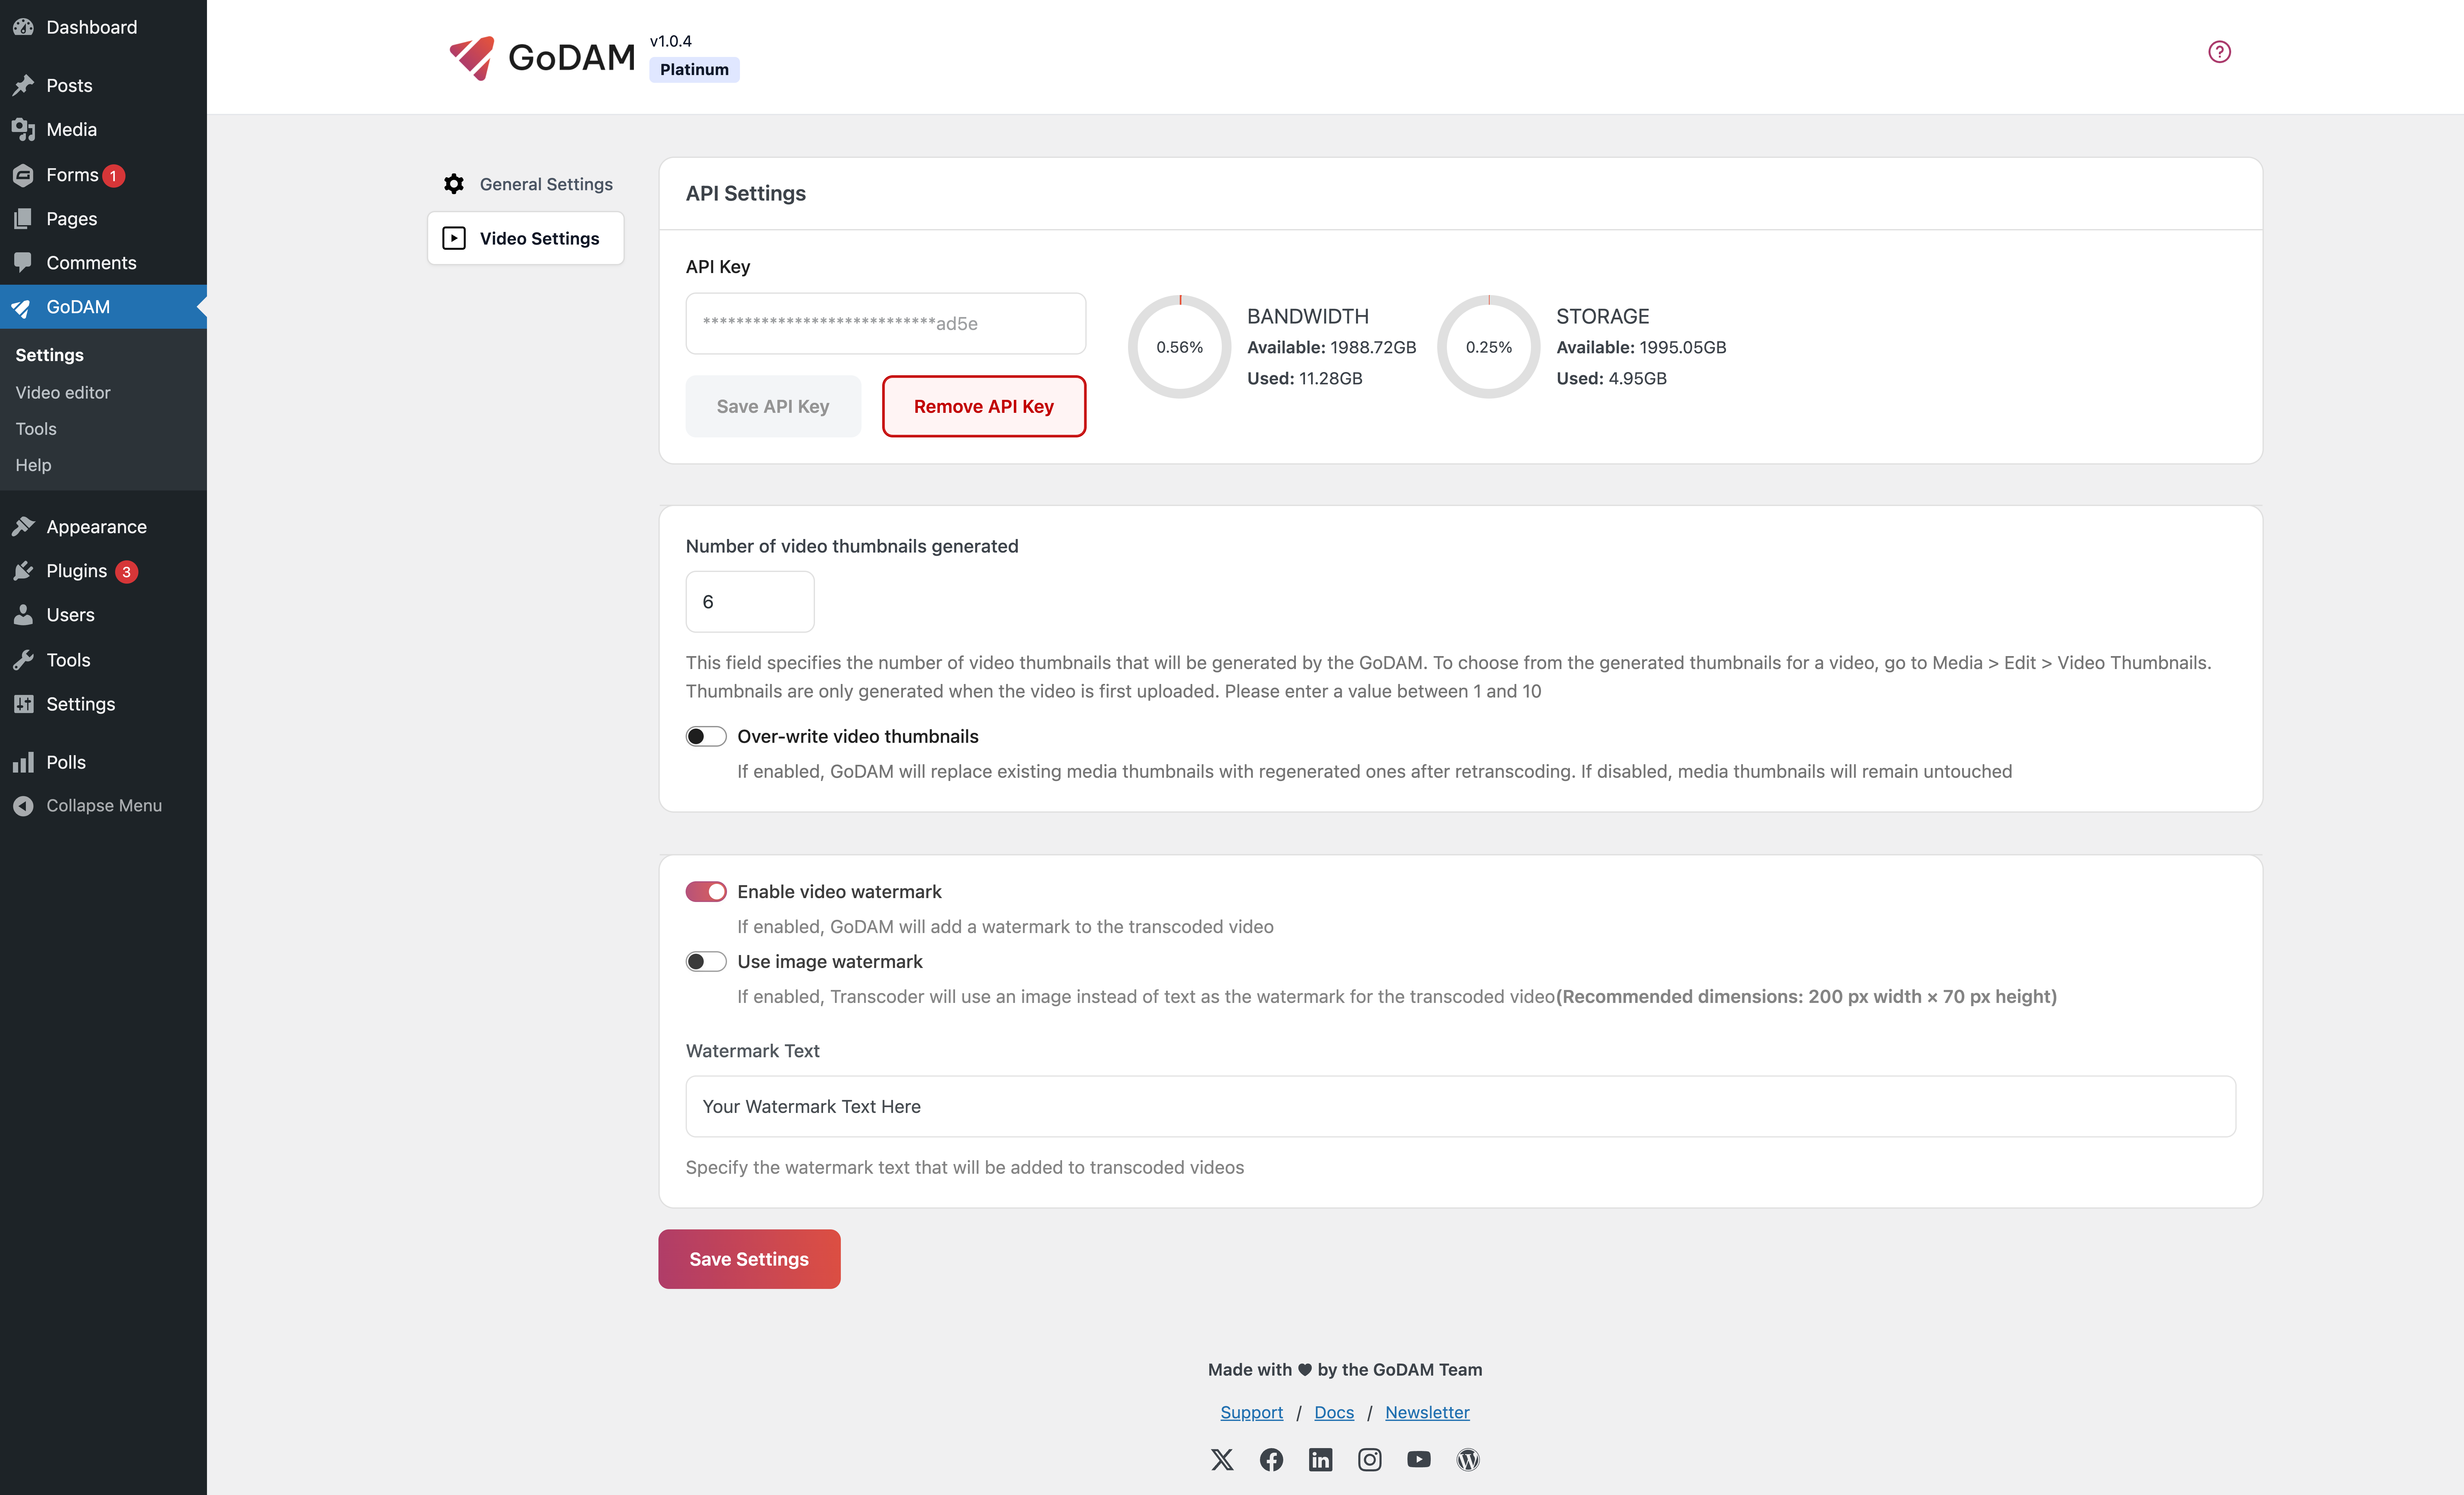The height and width of the screenshot is (1495, 2464).
Task: Click the Plugins plug icon
Action: tap(23, 570)
